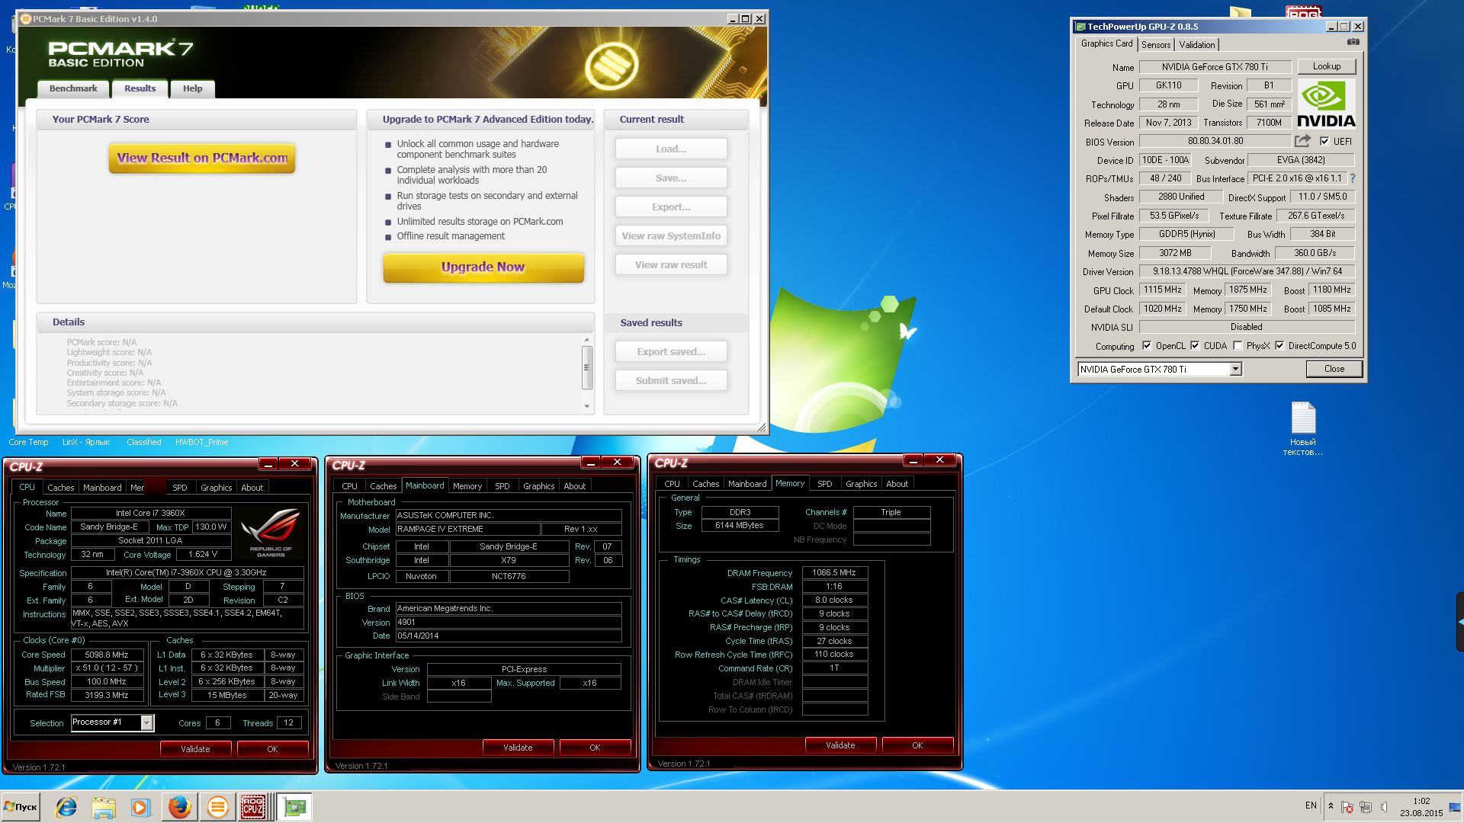This screenshot has height=823, width=1464.
Task: Click ROG Republic of Gamers logo
Action: click(x=271, y=533)
